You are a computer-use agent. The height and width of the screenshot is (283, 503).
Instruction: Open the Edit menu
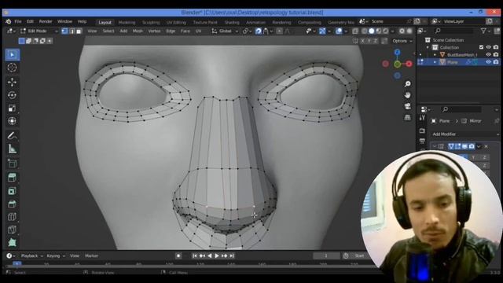coord(30,21)
